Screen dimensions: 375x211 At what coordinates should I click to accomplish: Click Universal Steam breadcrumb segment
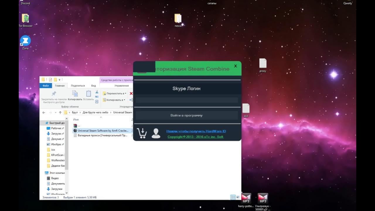(122, 113)
